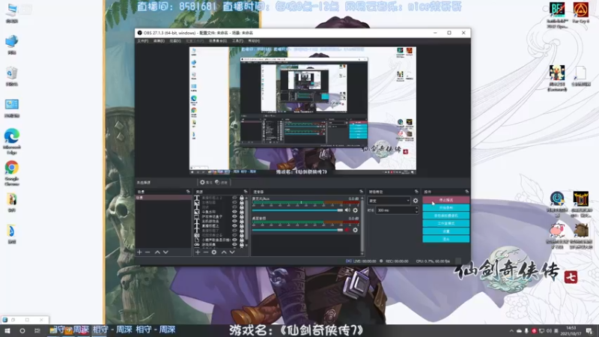This screenshot has width=599, height=337.
Task: Open Far Cry 6 desktop shortcut
Action: [x=581, y=13]
